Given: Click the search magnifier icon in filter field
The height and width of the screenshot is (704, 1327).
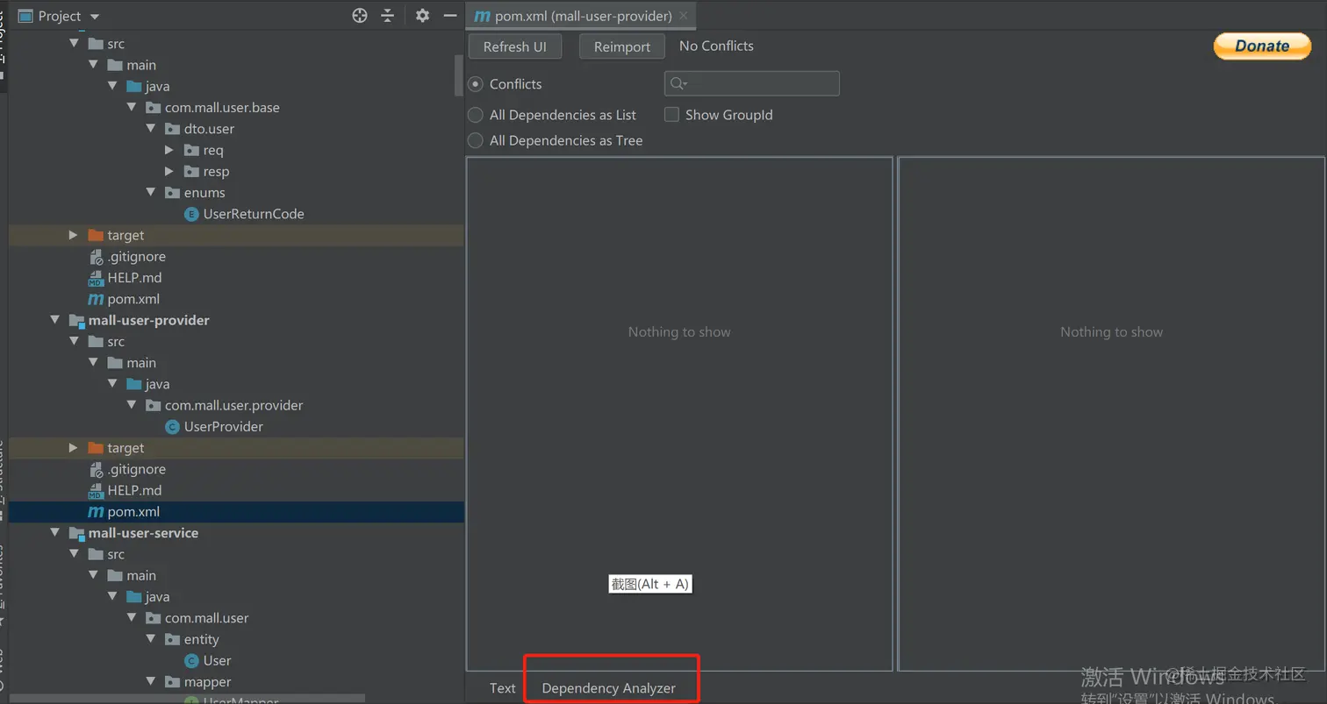Looking at the screenshot, I should [678, 83].
